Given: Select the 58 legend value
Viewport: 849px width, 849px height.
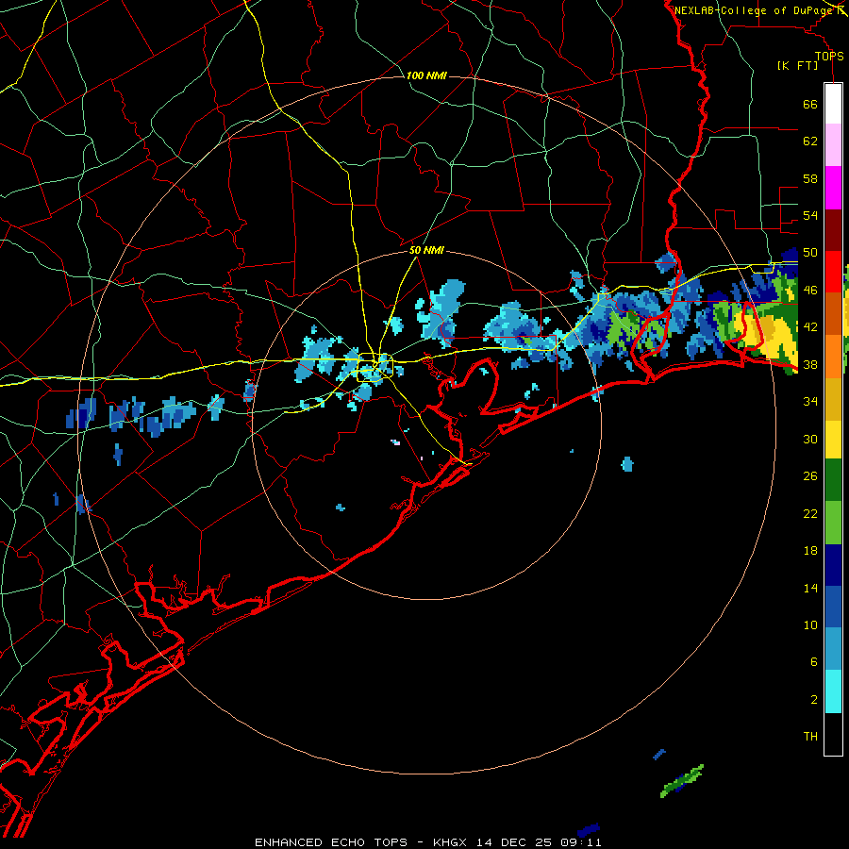Looking at the screenshot, I should [810, 178].
